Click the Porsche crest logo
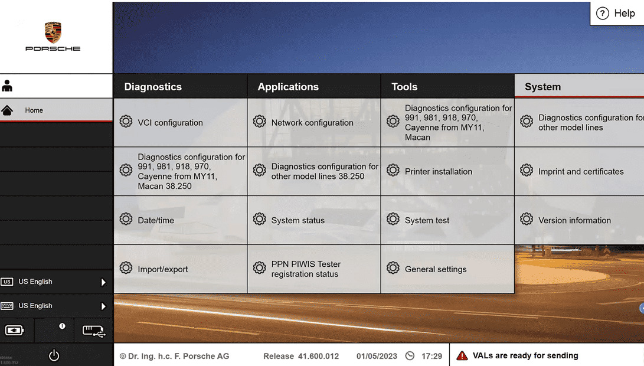Image resolution: width=644 pixels, height=366 pixels. [53, 32]
